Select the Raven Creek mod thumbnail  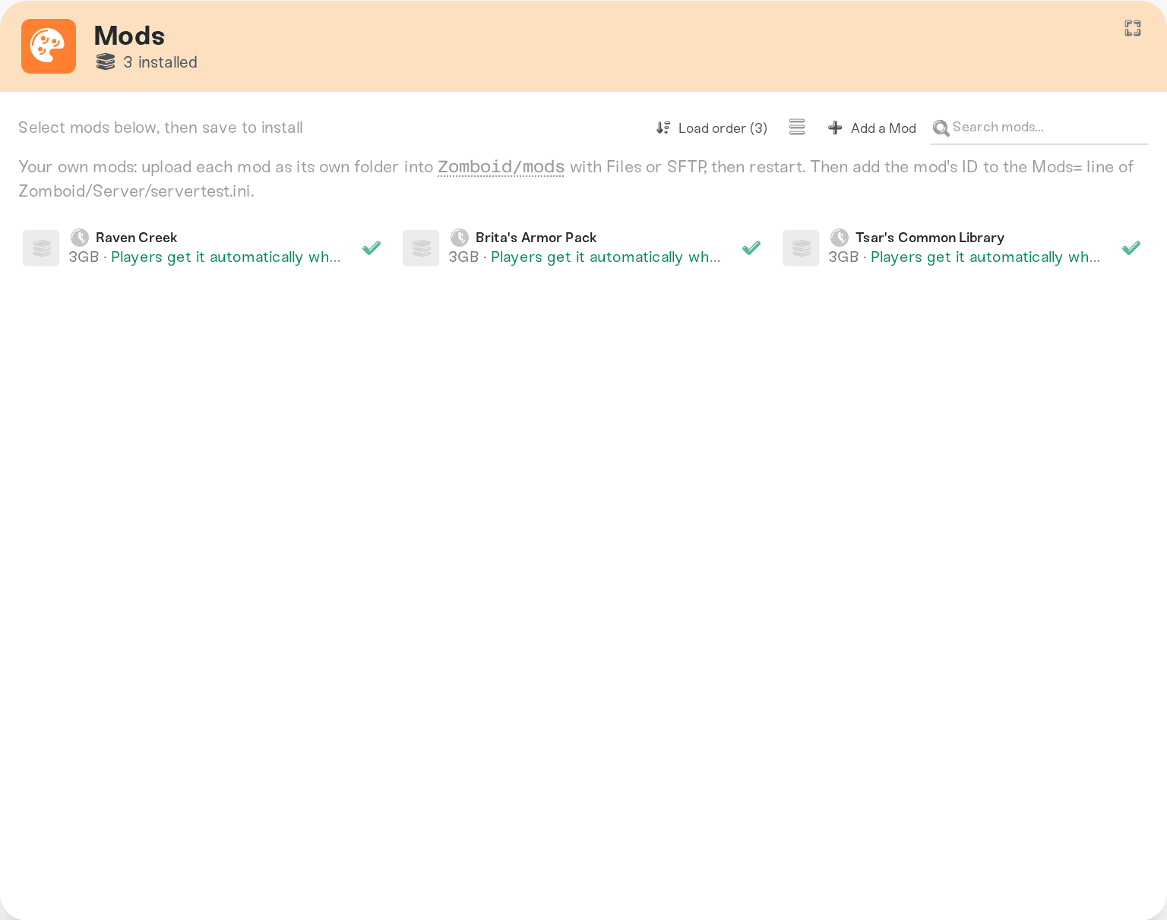[x=41, y=248]
